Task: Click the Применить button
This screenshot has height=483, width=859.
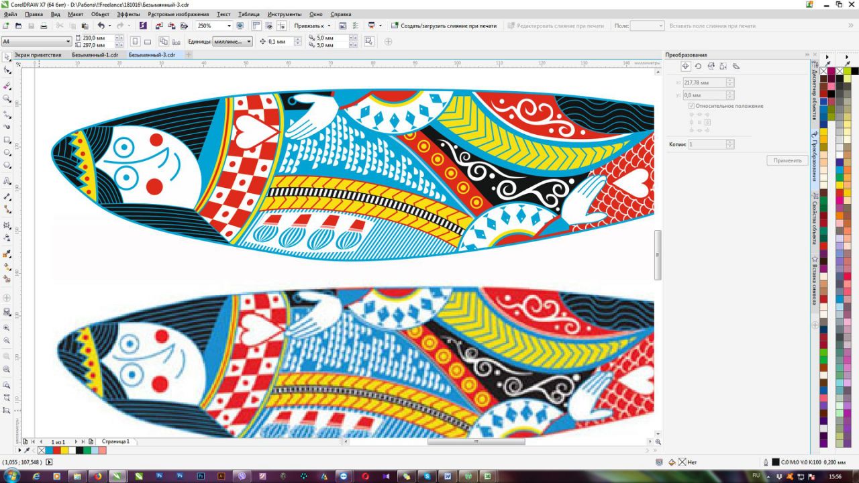Action: point(787,160)
